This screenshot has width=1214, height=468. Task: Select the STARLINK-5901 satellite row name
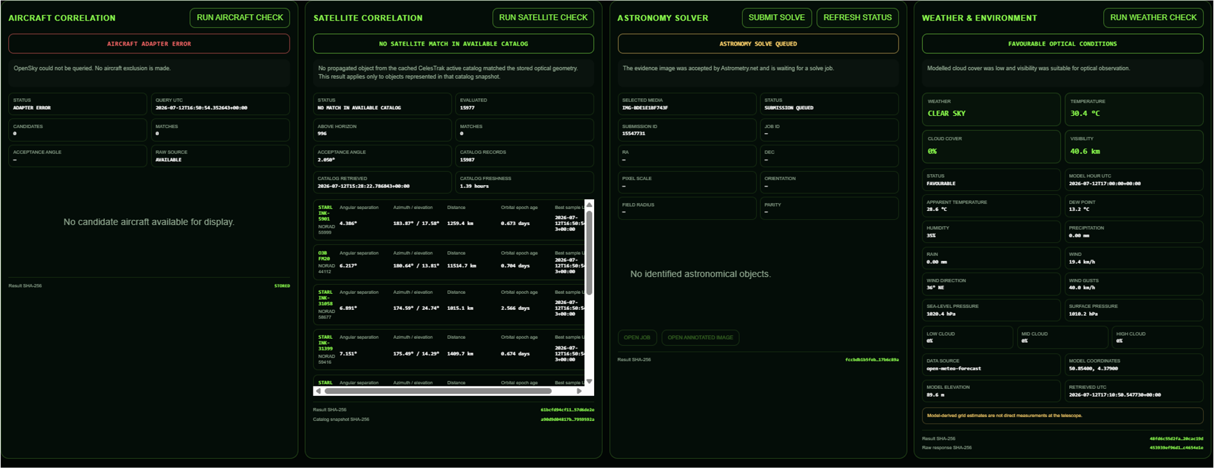click(326, 213)
